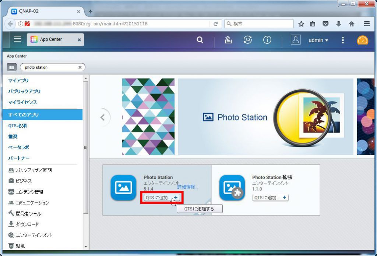Open the event notifications info icon
Screen dimensions: 377x256
click(x=267, y=40)
